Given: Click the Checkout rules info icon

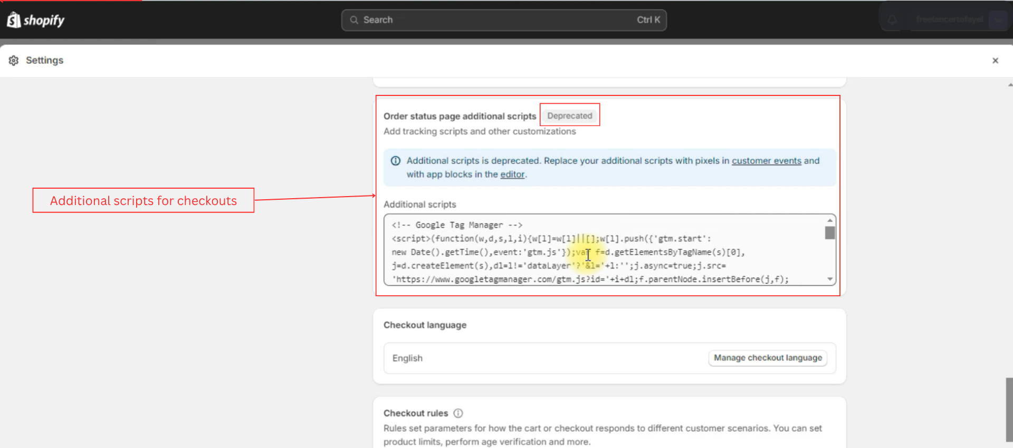Looking at the screenshot, I should click(x=458, y=413).
